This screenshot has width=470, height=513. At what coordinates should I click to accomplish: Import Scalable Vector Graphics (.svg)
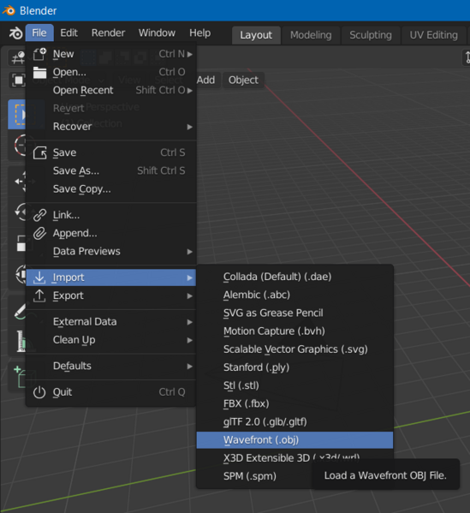click(294, 349)
